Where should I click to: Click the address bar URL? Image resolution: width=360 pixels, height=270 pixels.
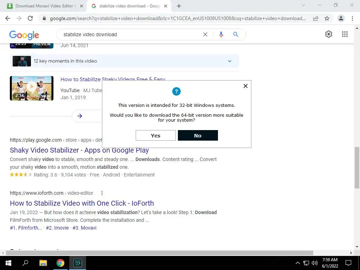[178, 18]
